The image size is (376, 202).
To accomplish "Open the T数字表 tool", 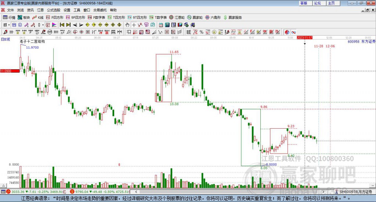I will (158, 18).
